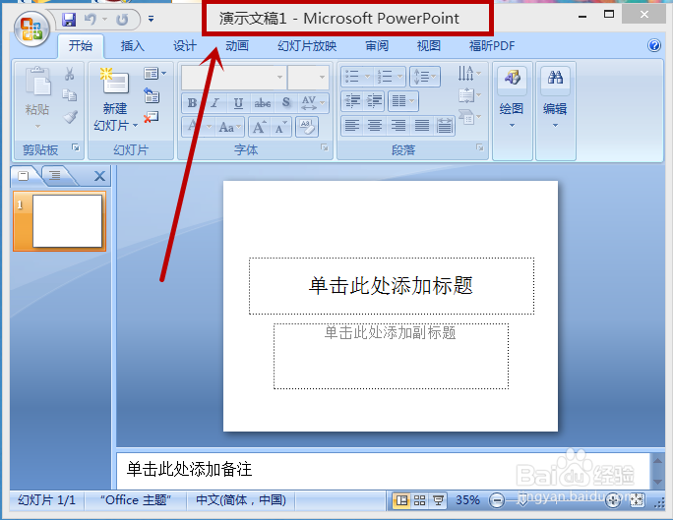Toggle bold formatting
The height and width of the screenshot is (520, 673).
pos(192,103)
